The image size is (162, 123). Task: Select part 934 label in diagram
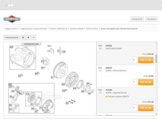[x=88, y=84]
